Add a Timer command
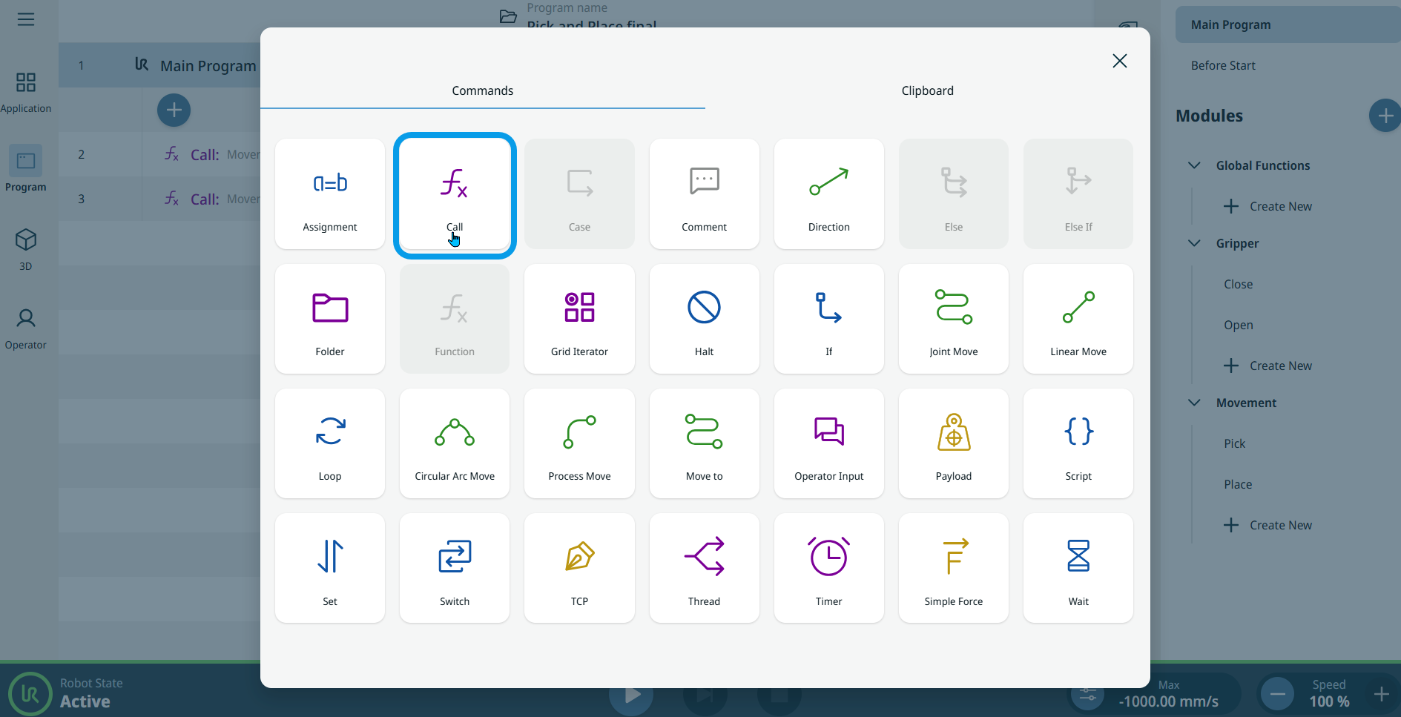The width and height of the screenshot is (1401, 717). tap(828, 569)
